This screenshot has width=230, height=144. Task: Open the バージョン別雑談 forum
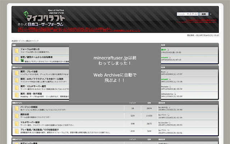[29, 107]
